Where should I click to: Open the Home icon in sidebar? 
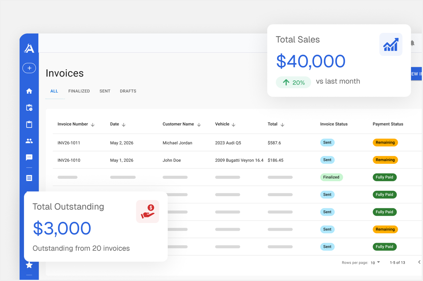(x=29, y=91)
